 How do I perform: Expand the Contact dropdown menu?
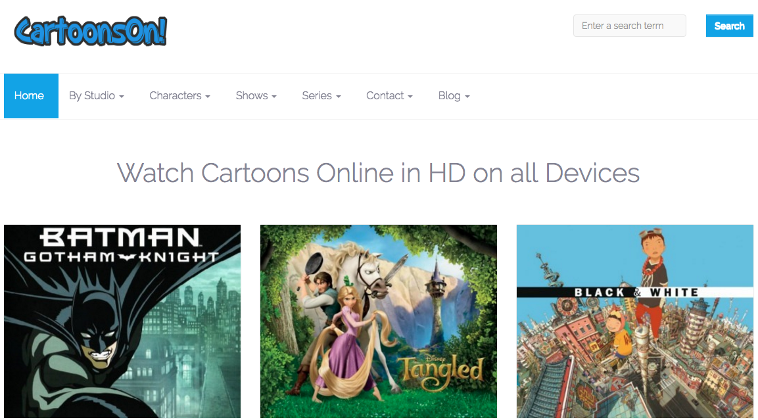(x=389, y=96)
